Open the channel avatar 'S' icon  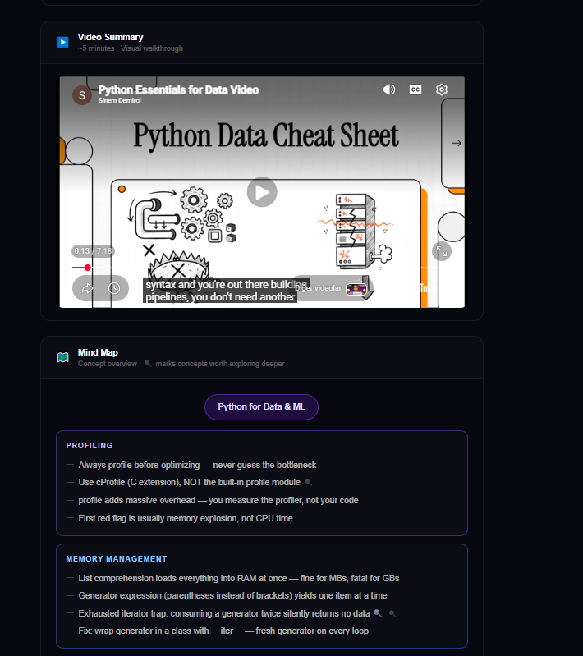point(82,95)
